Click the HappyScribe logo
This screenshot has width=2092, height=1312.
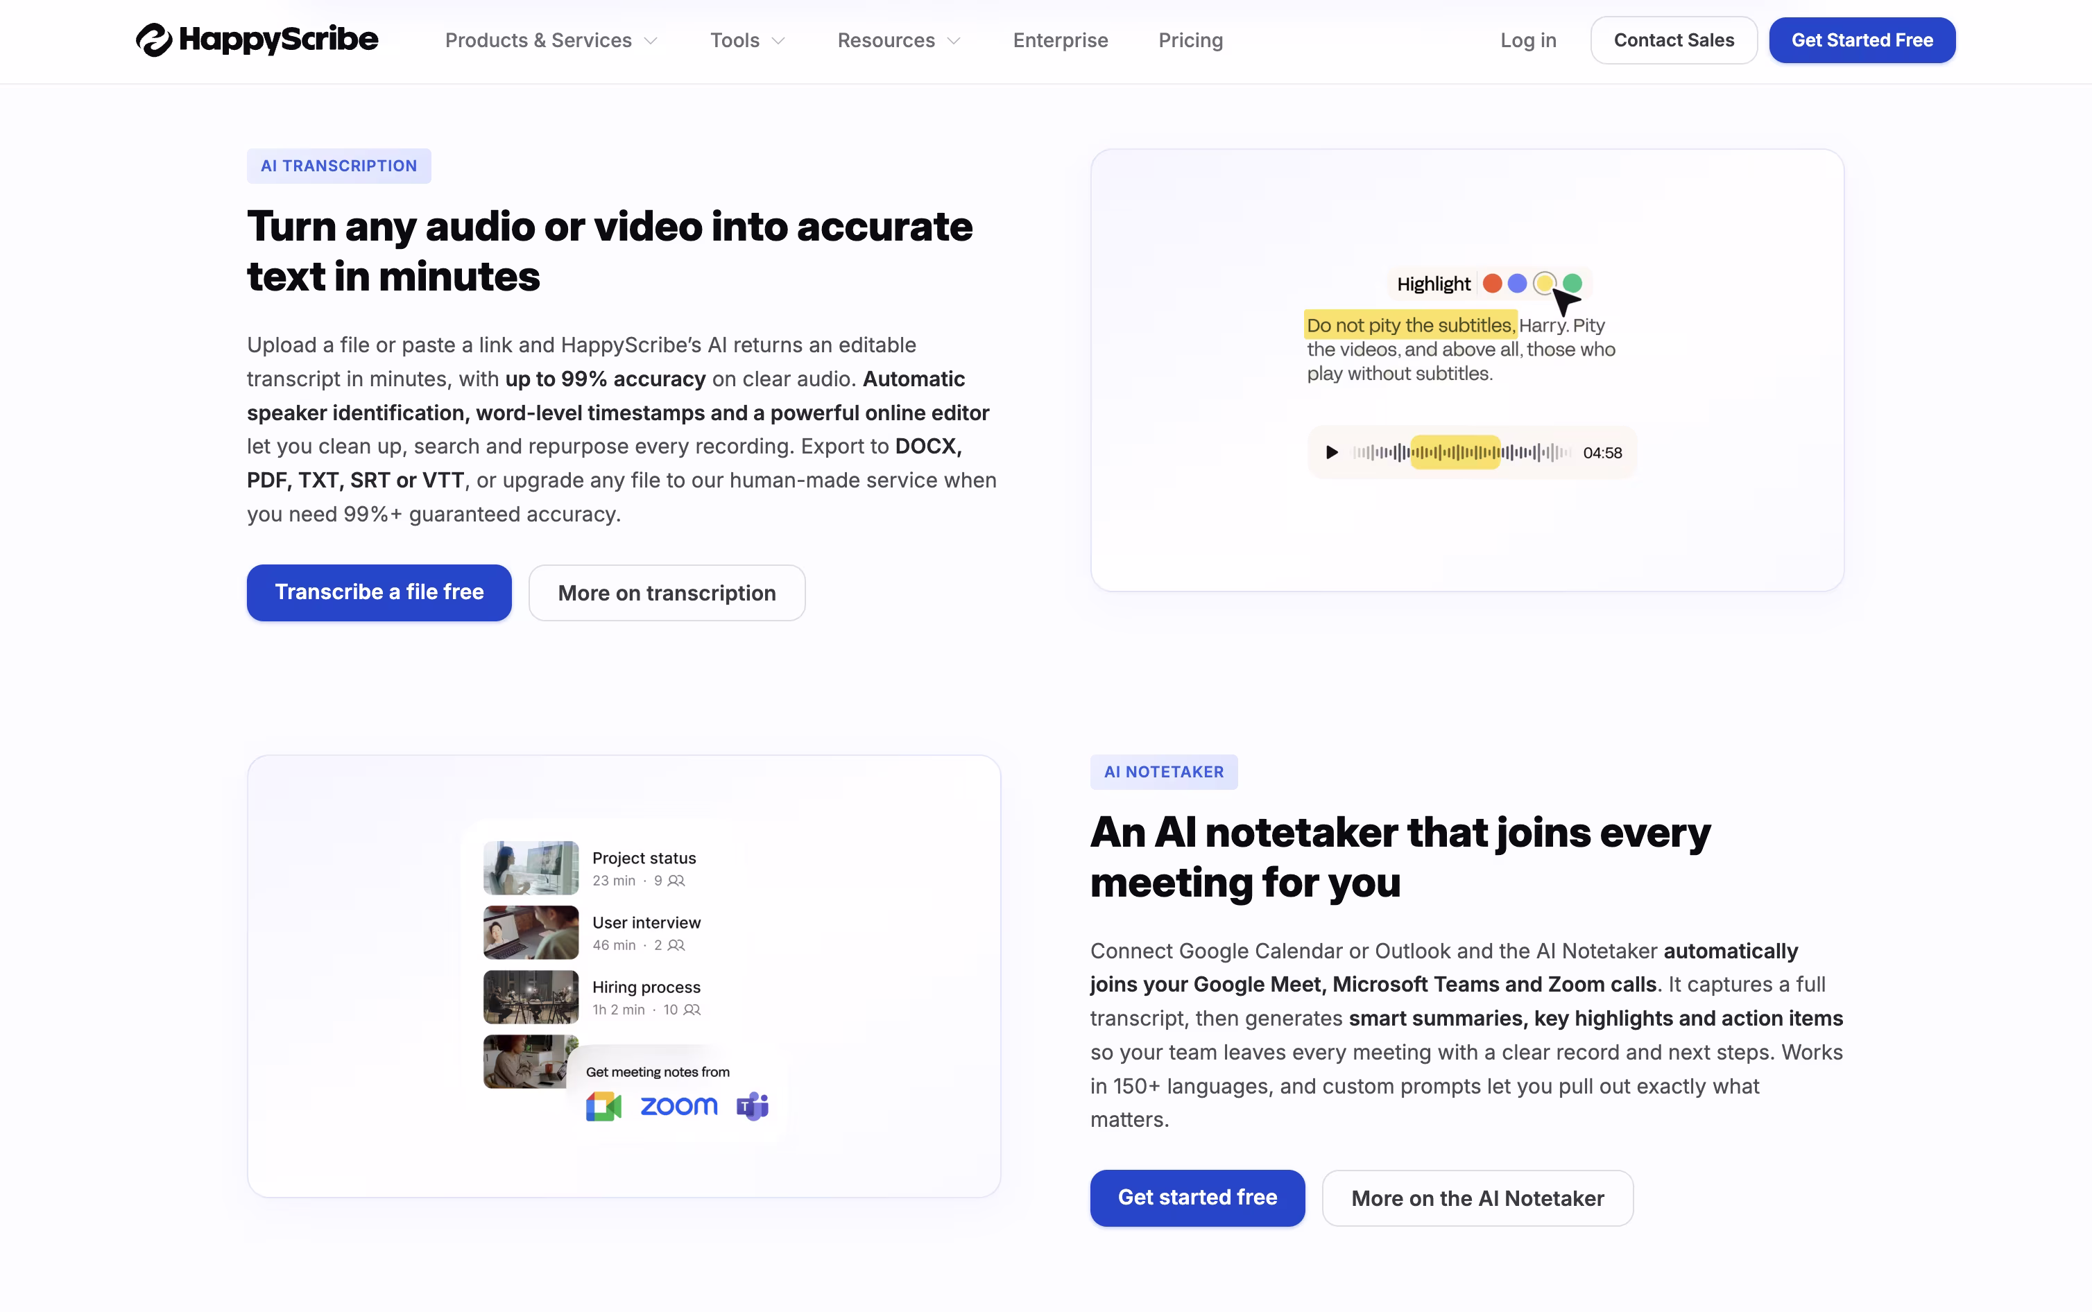(x=257, y=40)
